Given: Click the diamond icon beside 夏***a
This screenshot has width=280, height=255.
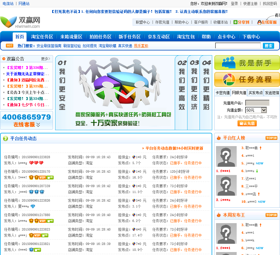Looking at the screenshot, I should tap(33, 206).
